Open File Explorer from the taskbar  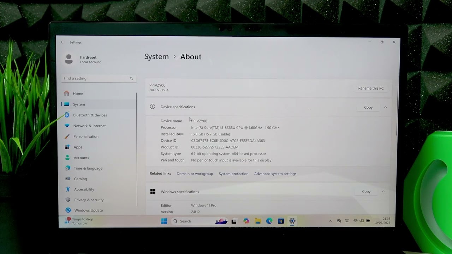tap(258, 221)
